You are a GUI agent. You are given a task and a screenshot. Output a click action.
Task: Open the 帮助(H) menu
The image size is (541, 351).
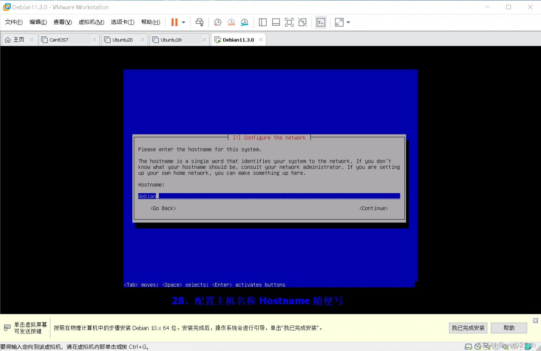pyautogui.click(x=150, y=22)
